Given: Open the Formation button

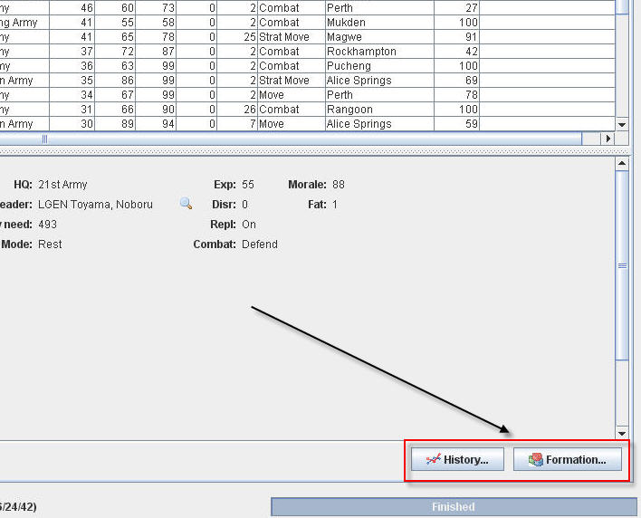Looking at the screenshot, I should coord(567,459).
